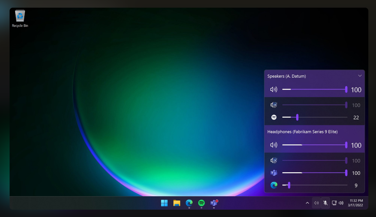The height and width of the screenshot is (217, 376).
Task: Open the clock showing 11:32 PM
Action: pyautogui.click(x=356, y=203)
